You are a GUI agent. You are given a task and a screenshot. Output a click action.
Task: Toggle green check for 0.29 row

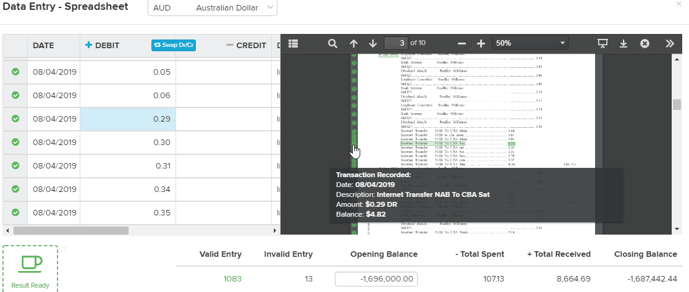pos(15,119)
